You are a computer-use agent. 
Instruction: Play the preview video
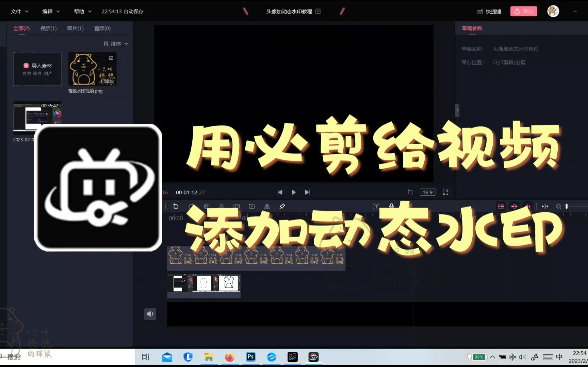coord(294,192)
